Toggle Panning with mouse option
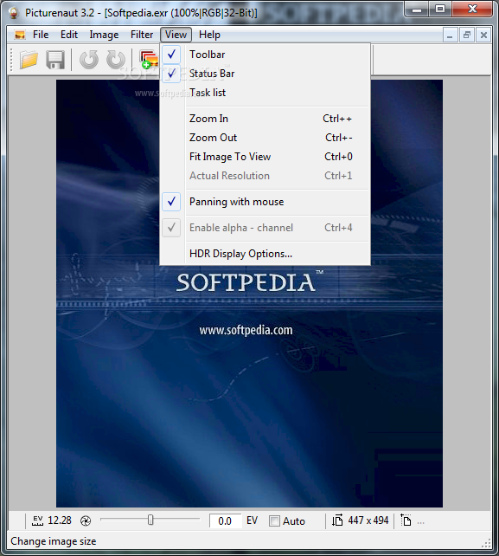 pos(265,202)
